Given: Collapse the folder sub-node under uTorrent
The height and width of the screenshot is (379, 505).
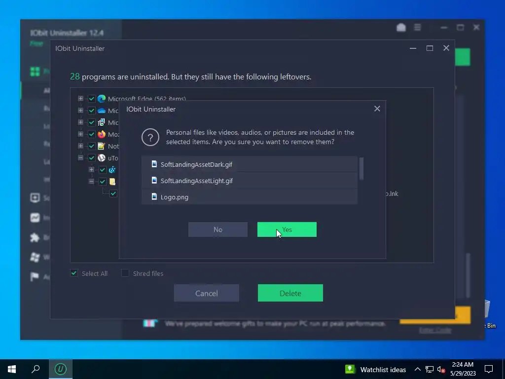Looking at the screenshot, I should click(x=91, y=182).
